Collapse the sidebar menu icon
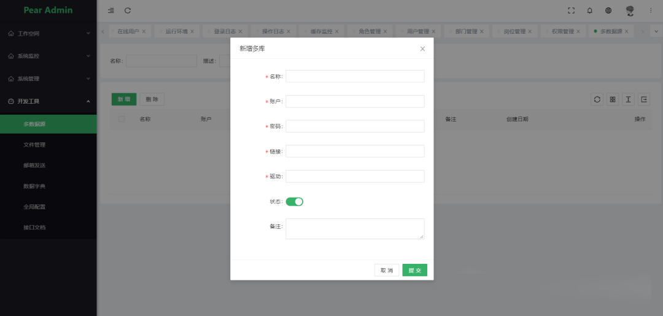 tap(110, 10)
